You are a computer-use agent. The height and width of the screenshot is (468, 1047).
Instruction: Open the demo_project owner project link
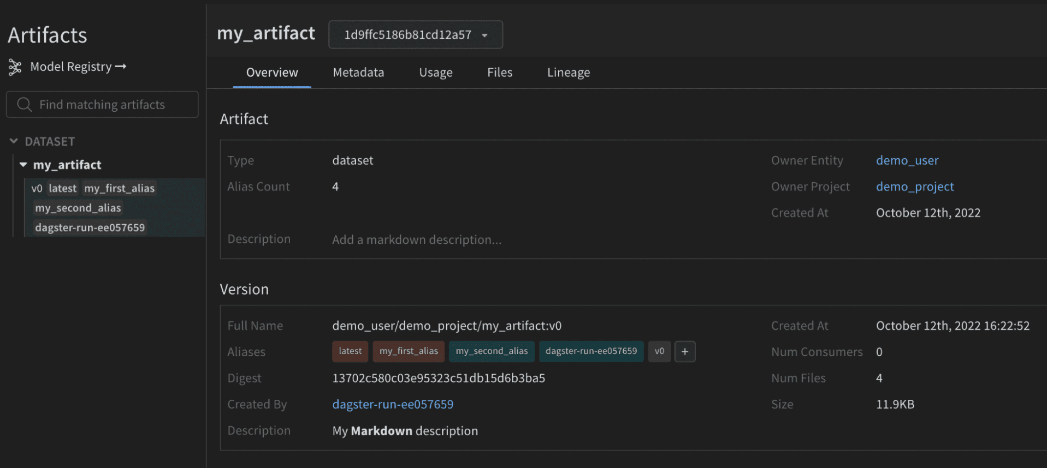click(915, 187)
